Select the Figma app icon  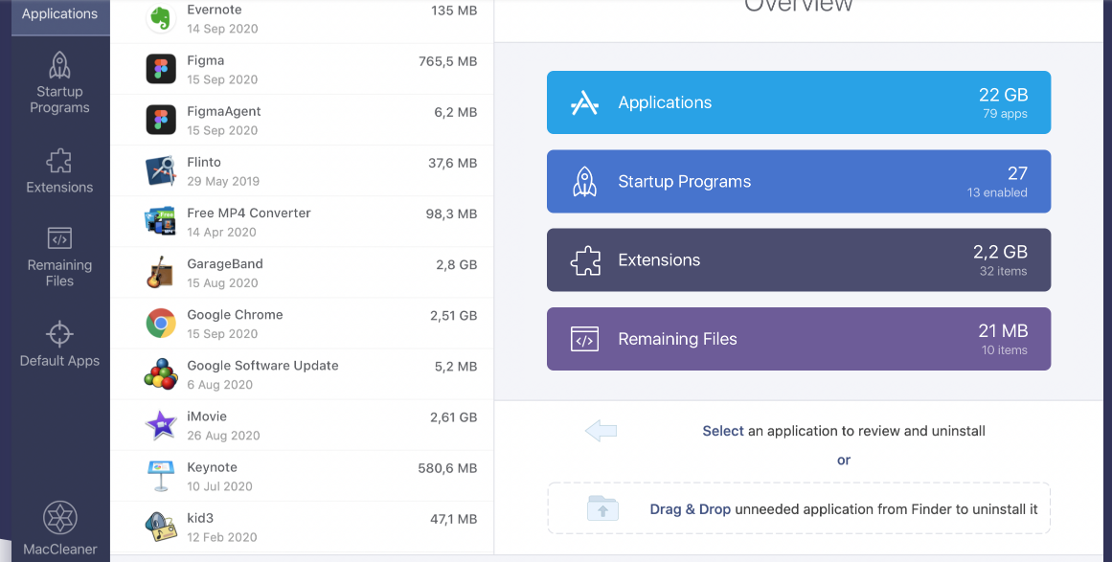[161, 69]
